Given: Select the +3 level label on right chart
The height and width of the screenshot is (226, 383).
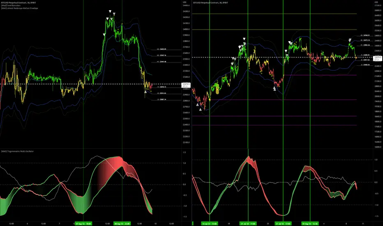Looking at the screenshot, I should pyautogui.click(x=365, y=35).
